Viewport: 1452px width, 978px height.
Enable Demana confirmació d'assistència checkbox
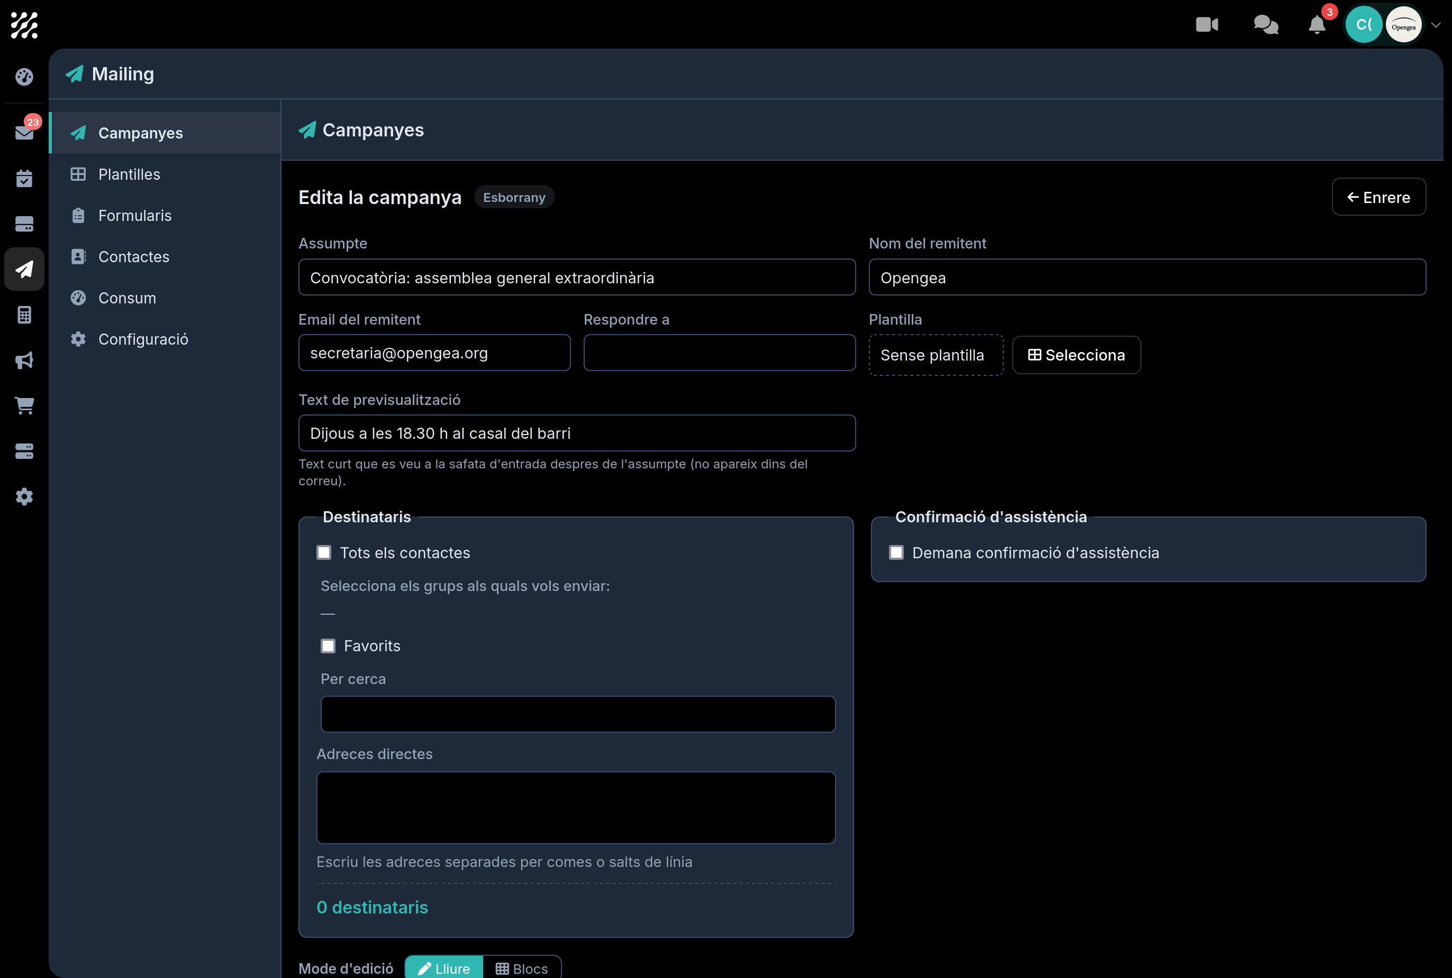[x=896, y=552]
